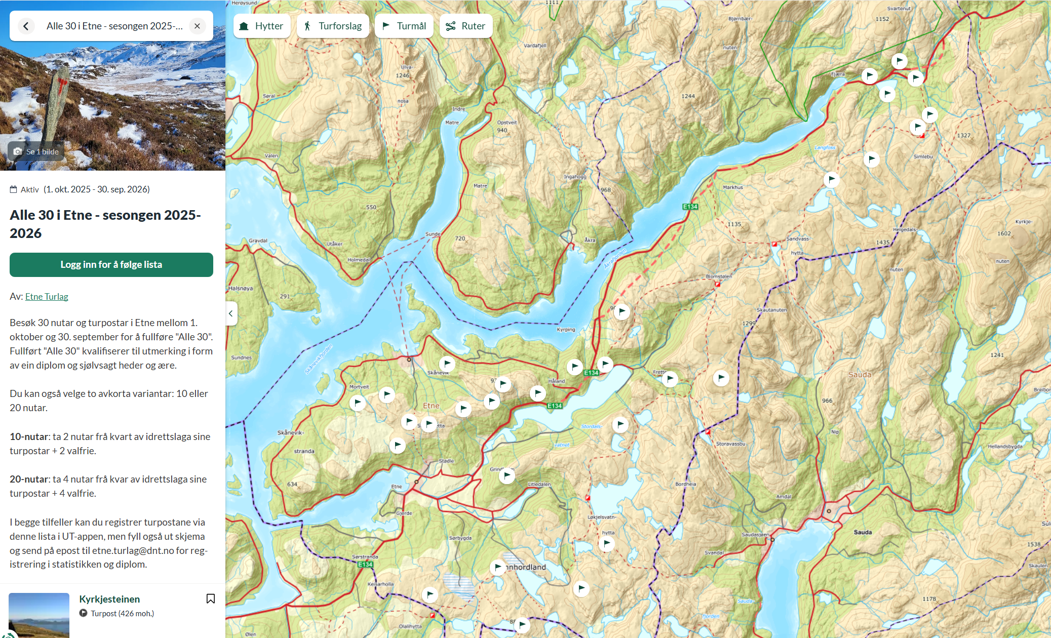Click the flag marker nearest Skånevik

click(447, 364)
